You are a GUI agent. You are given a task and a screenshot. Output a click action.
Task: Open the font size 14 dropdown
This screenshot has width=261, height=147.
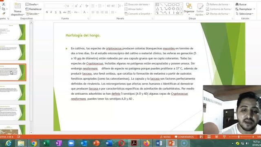[x=73, y=6]
